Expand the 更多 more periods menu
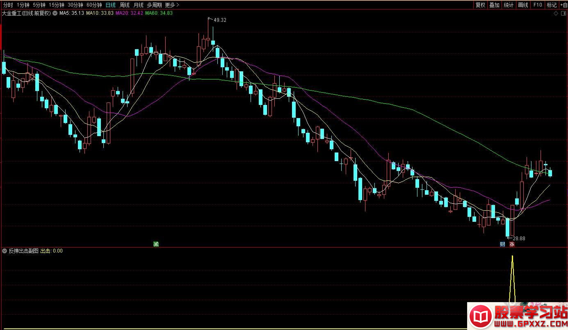Image resolution: width=568 pixels, height=330 pixels. [172, 5]
